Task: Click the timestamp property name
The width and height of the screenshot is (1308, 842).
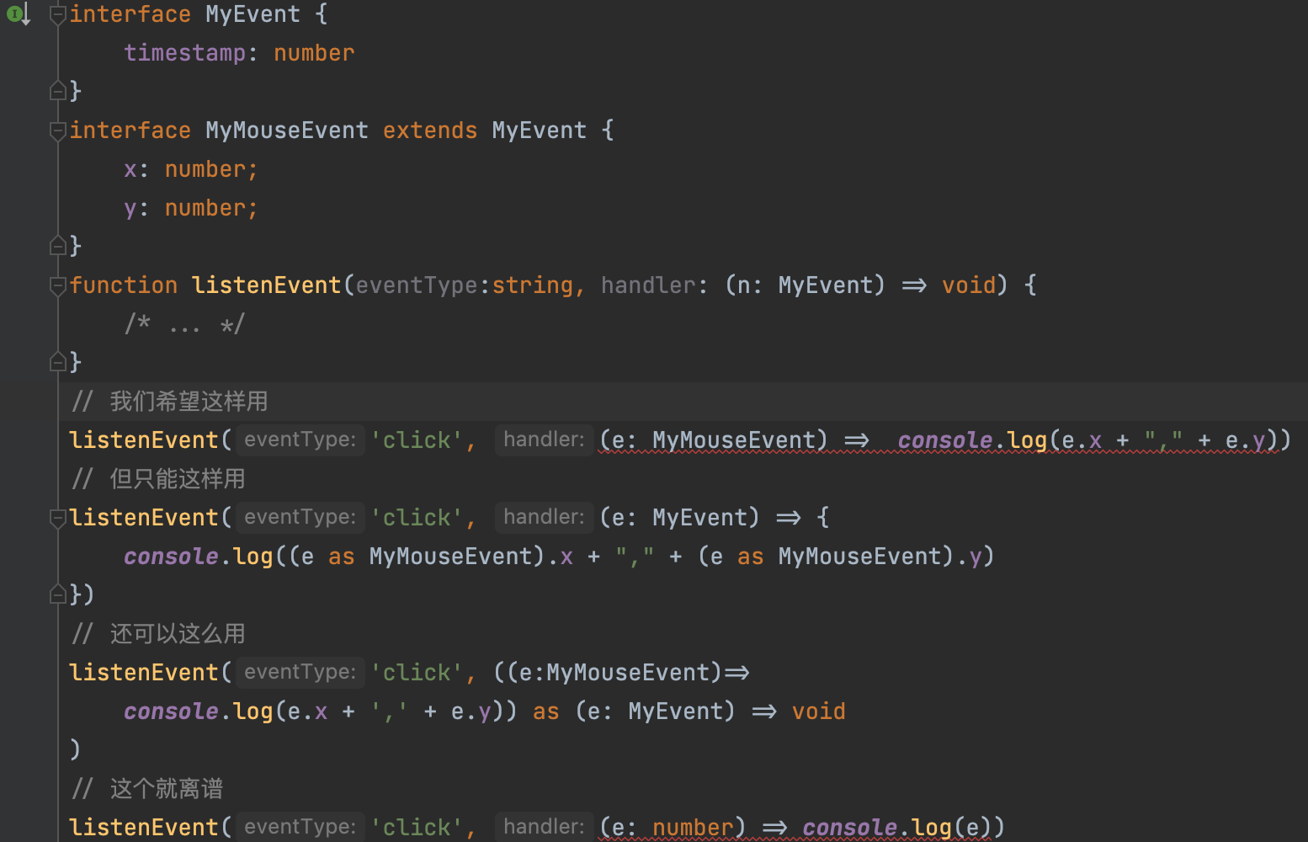Action: (x=184, y=53)
